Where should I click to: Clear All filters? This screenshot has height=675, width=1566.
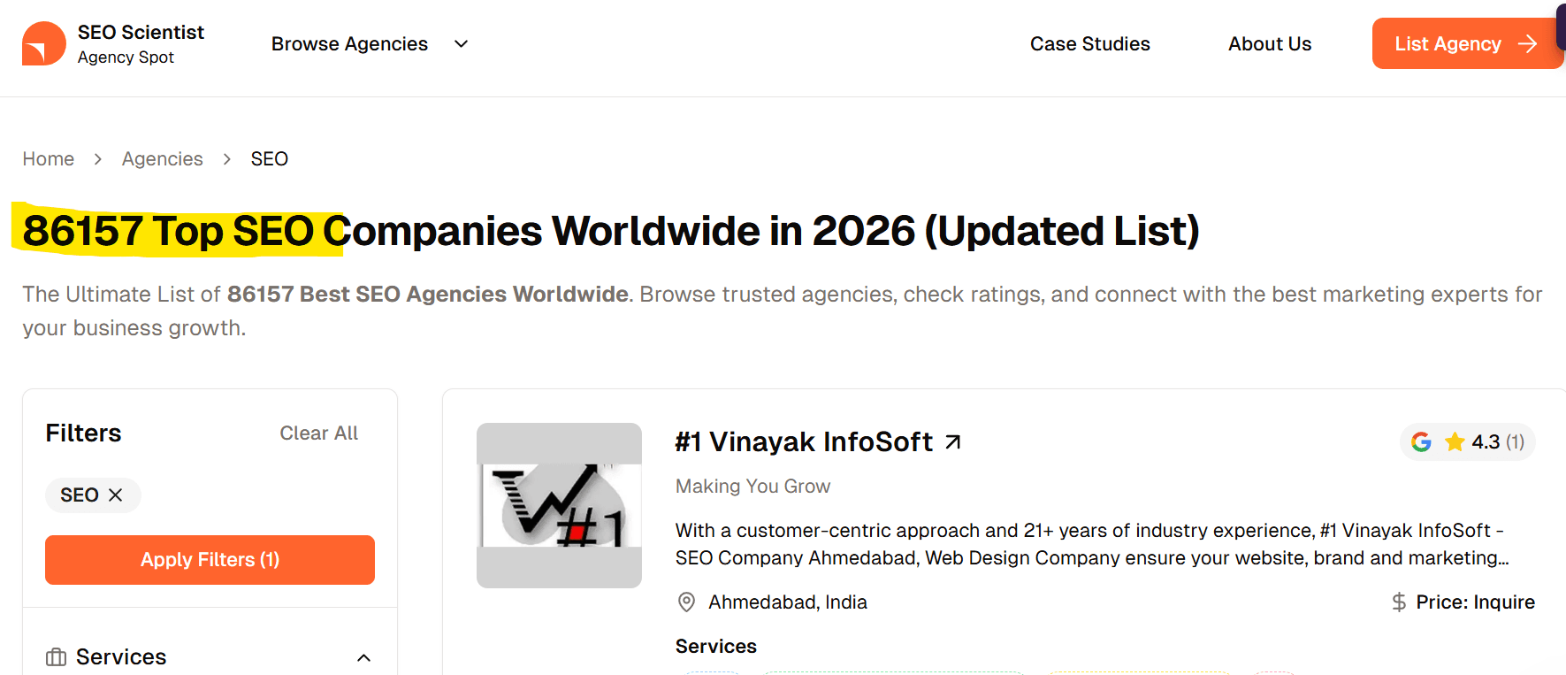click(318, 433)
